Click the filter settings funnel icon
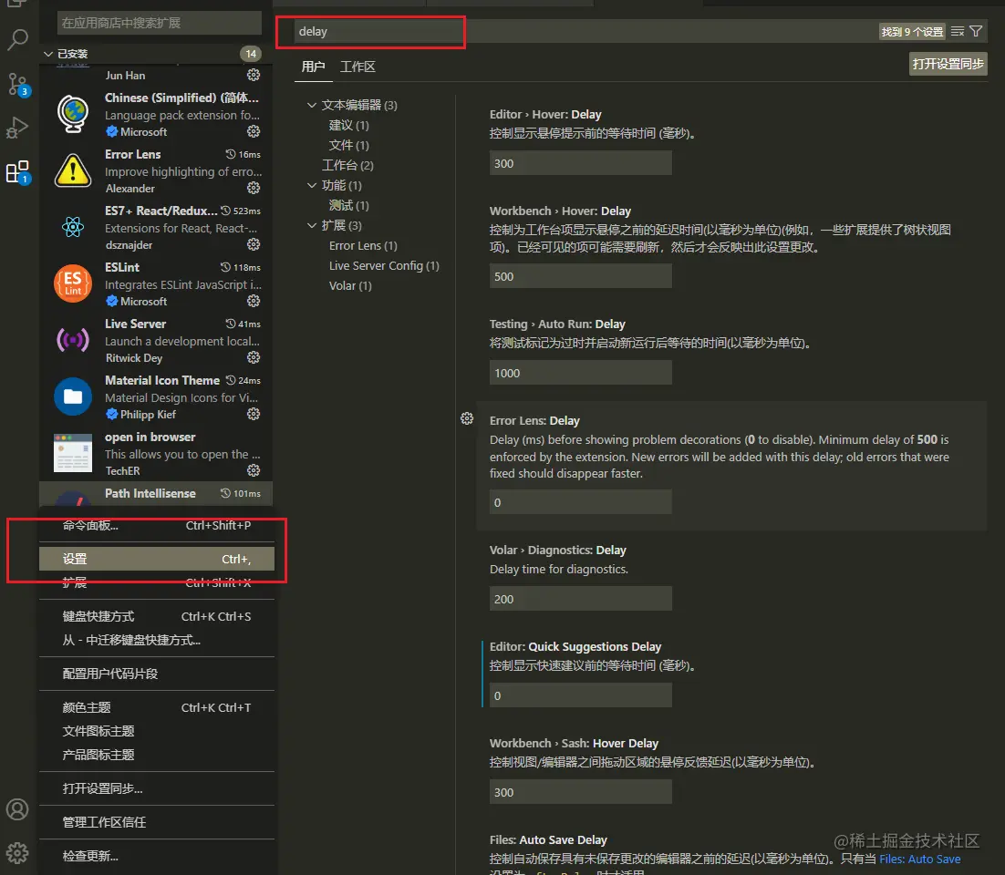 pos(976,31)
